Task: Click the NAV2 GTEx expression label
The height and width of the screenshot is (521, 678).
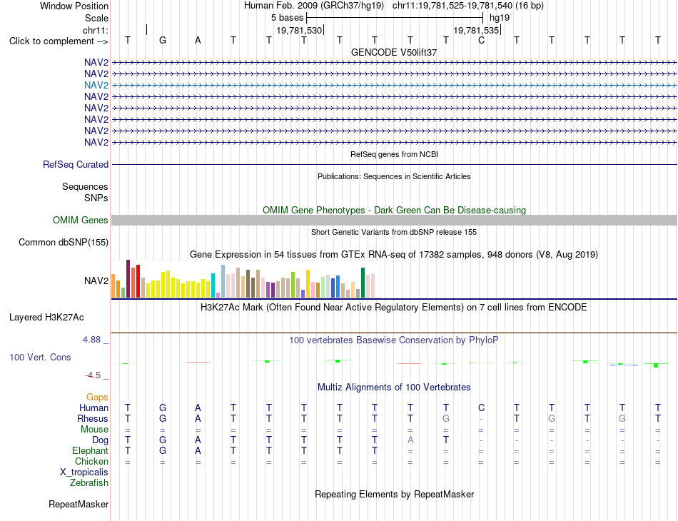Action: [x=96, y=281]
